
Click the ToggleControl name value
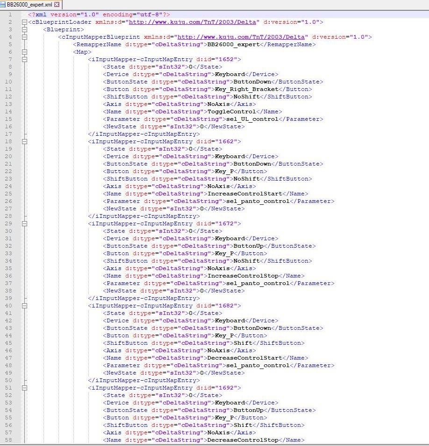coord(232,112)
